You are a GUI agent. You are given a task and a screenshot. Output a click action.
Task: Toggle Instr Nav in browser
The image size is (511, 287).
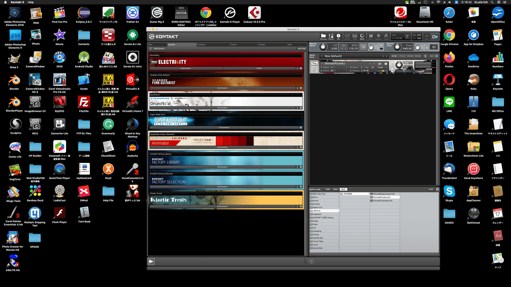click(302, 49)
